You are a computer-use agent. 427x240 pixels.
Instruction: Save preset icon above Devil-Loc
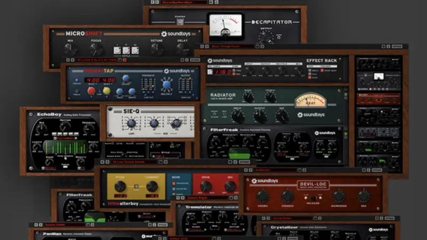299,170
